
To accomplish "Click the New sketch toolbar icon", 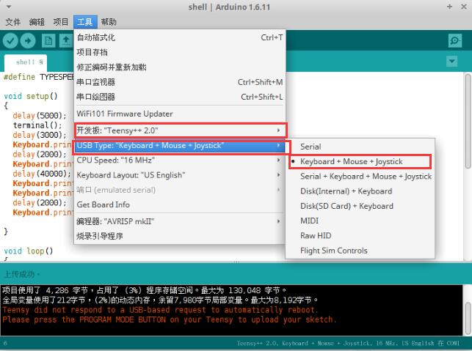I will point(49,40).
